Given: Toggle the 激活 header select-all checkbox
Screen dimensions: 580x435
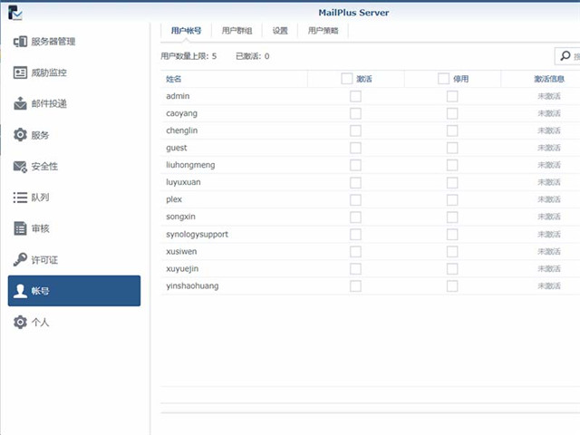Looking at the screenshot, I should (346, 79).
